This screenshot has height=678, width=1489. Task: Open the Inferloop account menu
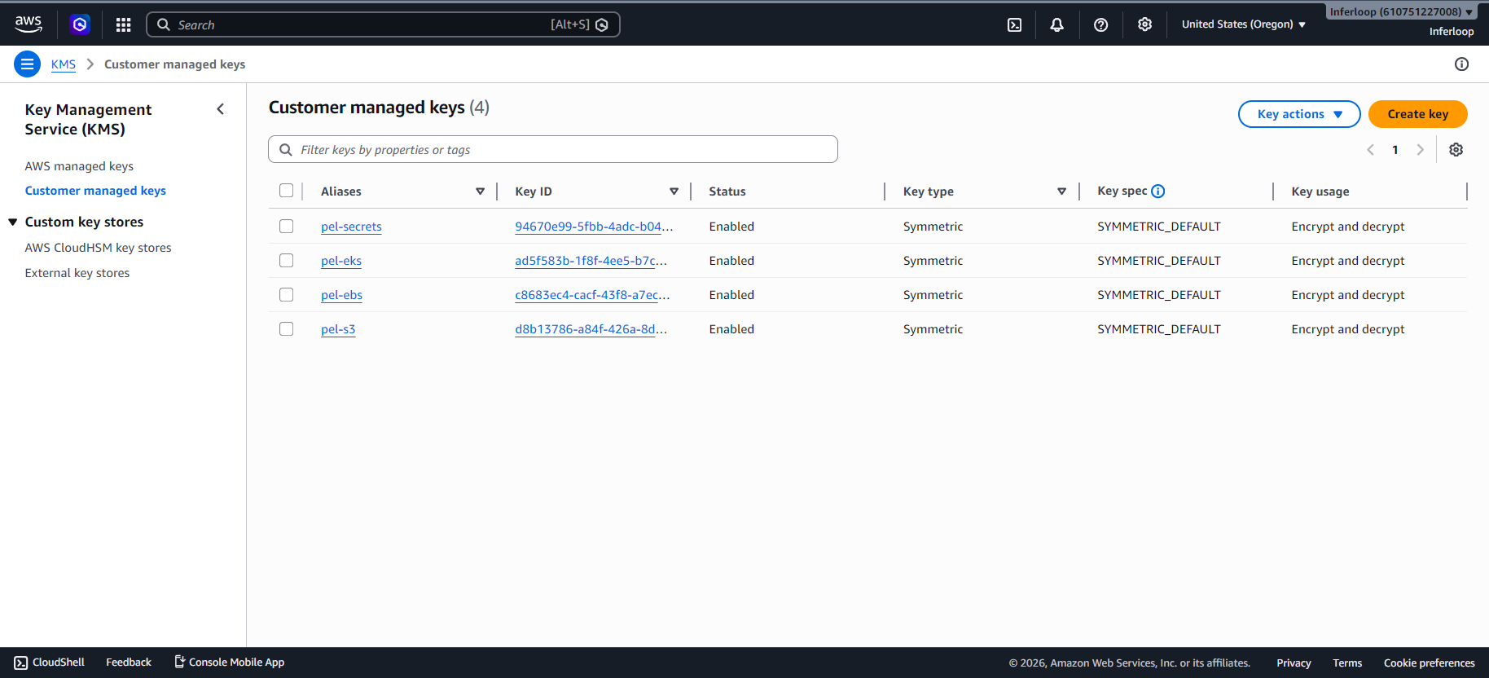tap(1401, 11)
